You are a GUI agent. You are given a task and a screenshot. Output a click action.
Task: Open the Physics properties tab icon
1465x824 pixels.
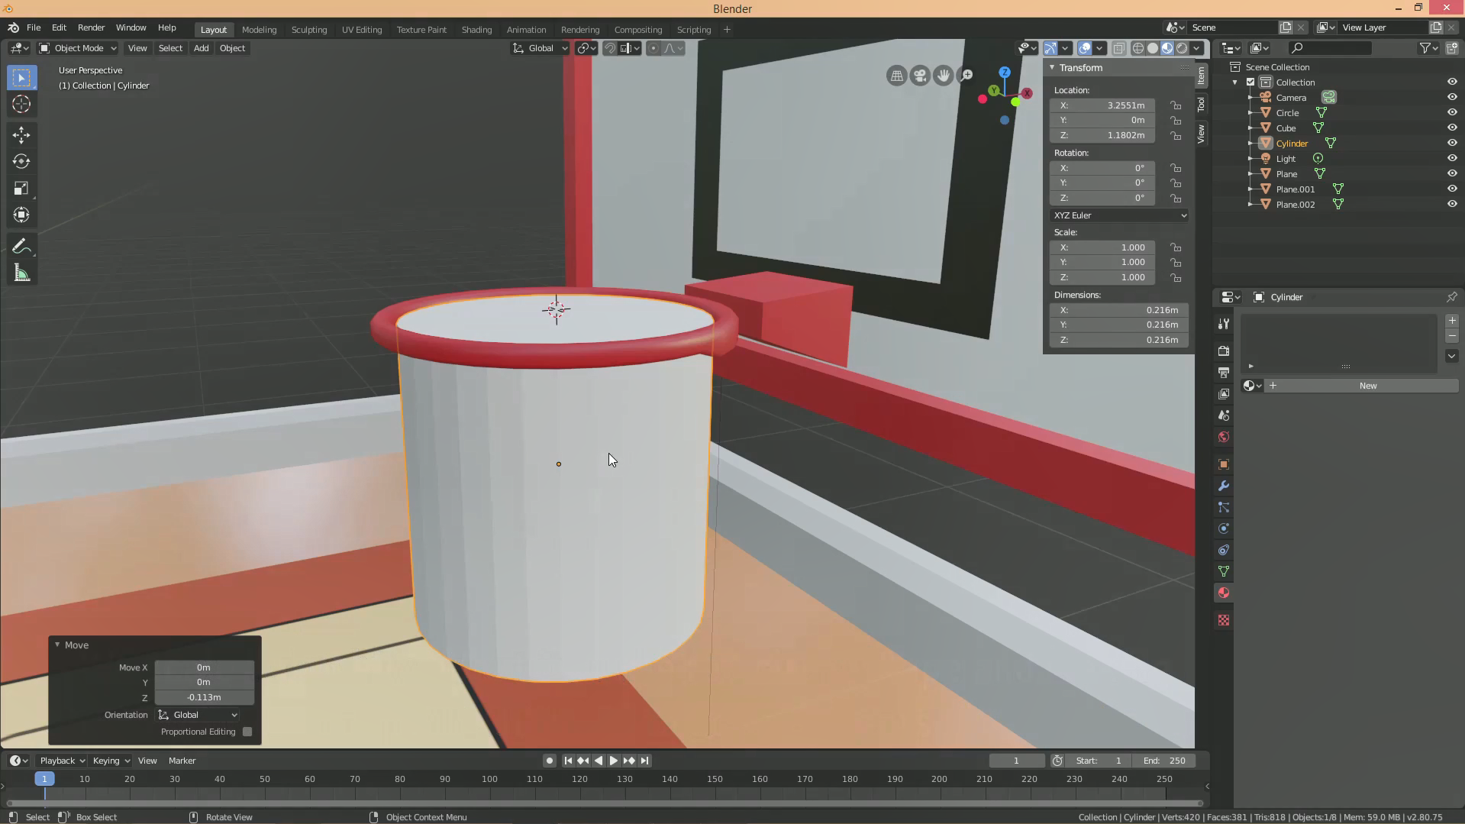(x=1224, y=528)
